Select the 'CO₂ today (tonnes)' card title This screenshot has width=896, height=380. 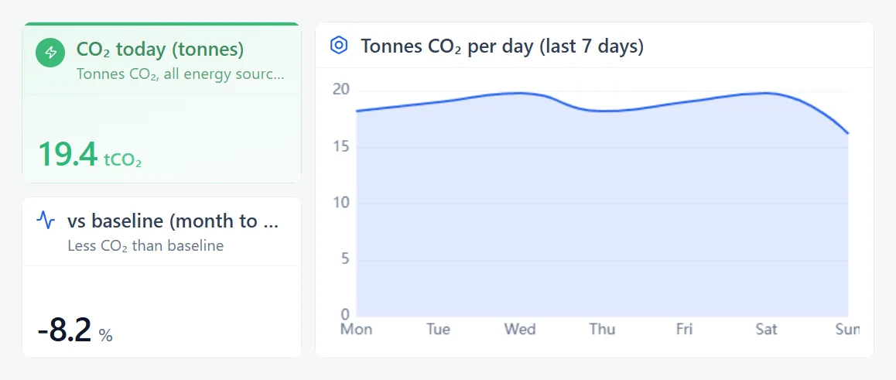click(160, 50)
